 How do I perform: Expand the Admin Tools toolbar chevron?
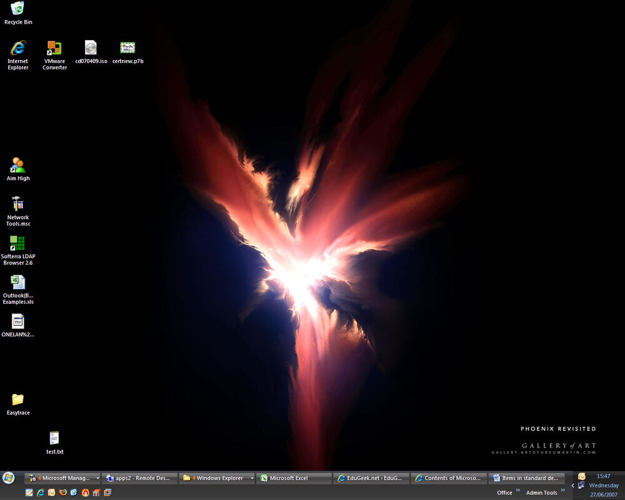[563, 490]
